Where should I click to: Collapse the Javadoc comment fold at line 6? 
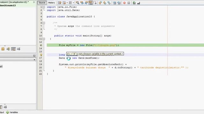[x=44, y=23]
